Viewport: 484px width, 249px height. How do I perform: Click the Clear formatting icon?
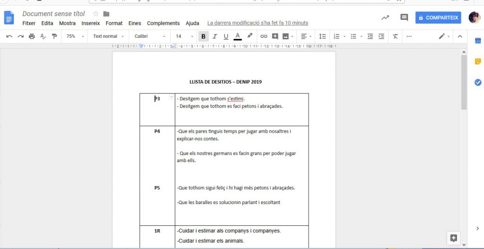pyautogui.click(x=395, y=36)
